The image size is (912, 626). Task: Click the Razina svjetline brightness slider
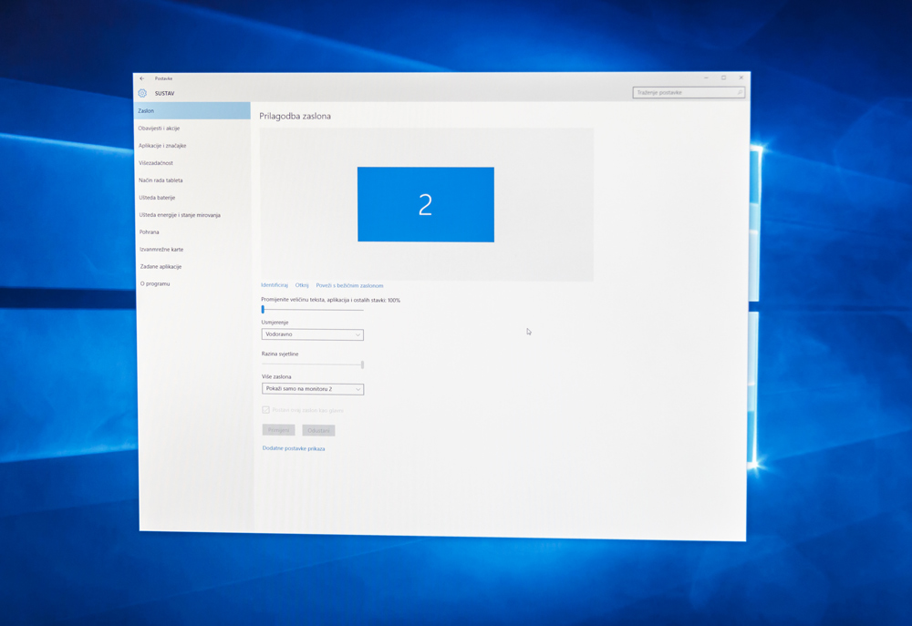click(x=312, y=364)
